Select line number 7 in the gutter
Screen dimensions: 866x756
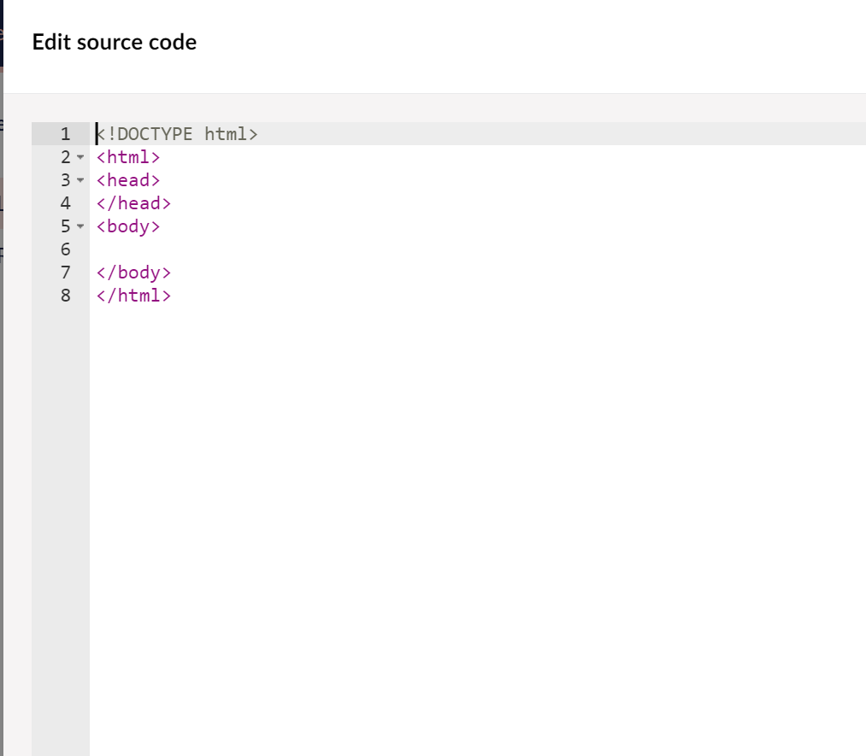[66, 273]
